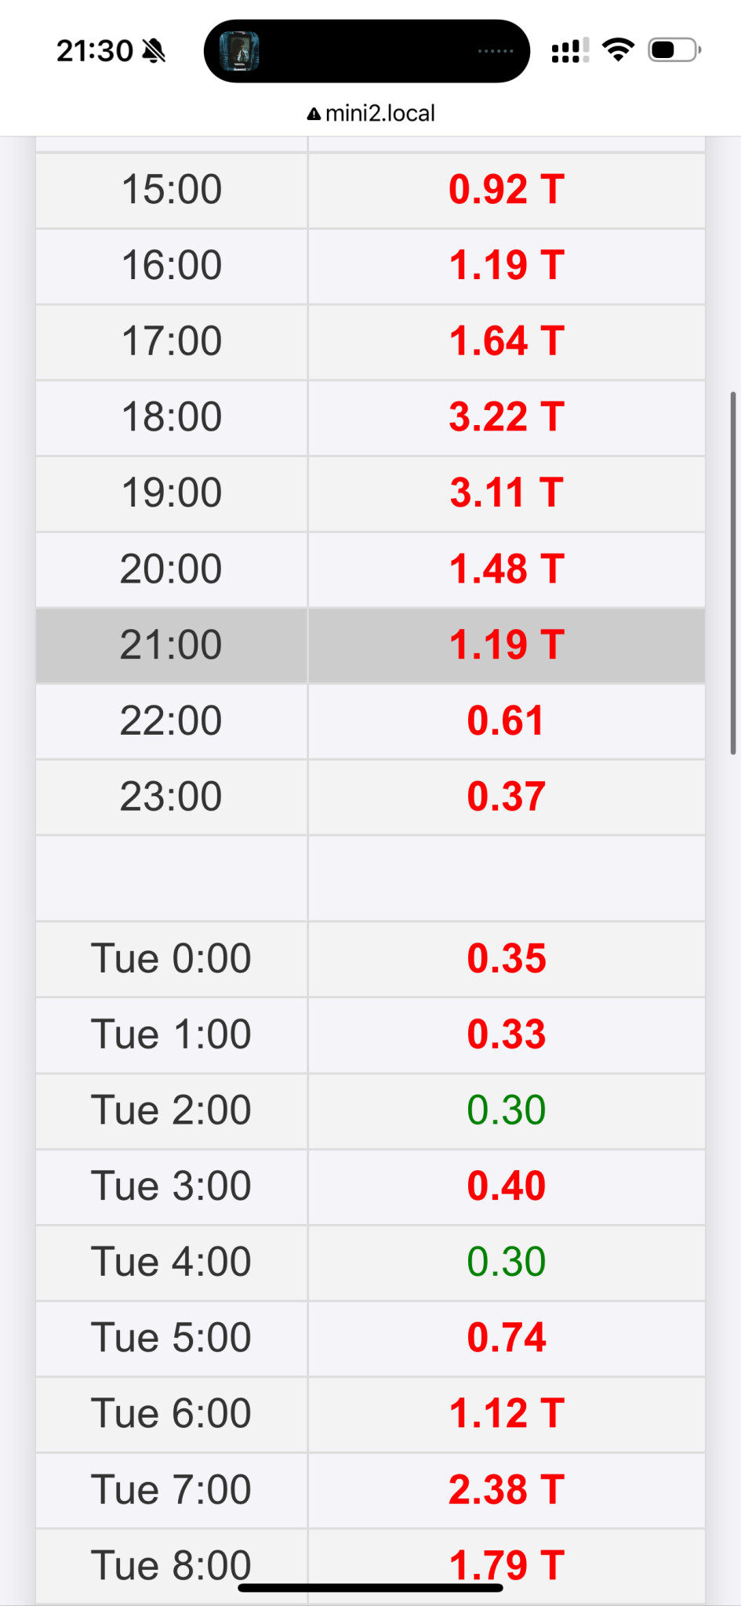Screen dimensions: 741x1606
Task: Tap the 3.11 T value at 19:00
Action: 507,492
